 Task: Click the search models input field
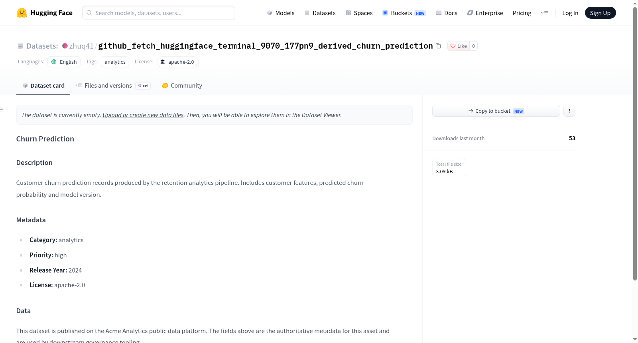(159, 13)
